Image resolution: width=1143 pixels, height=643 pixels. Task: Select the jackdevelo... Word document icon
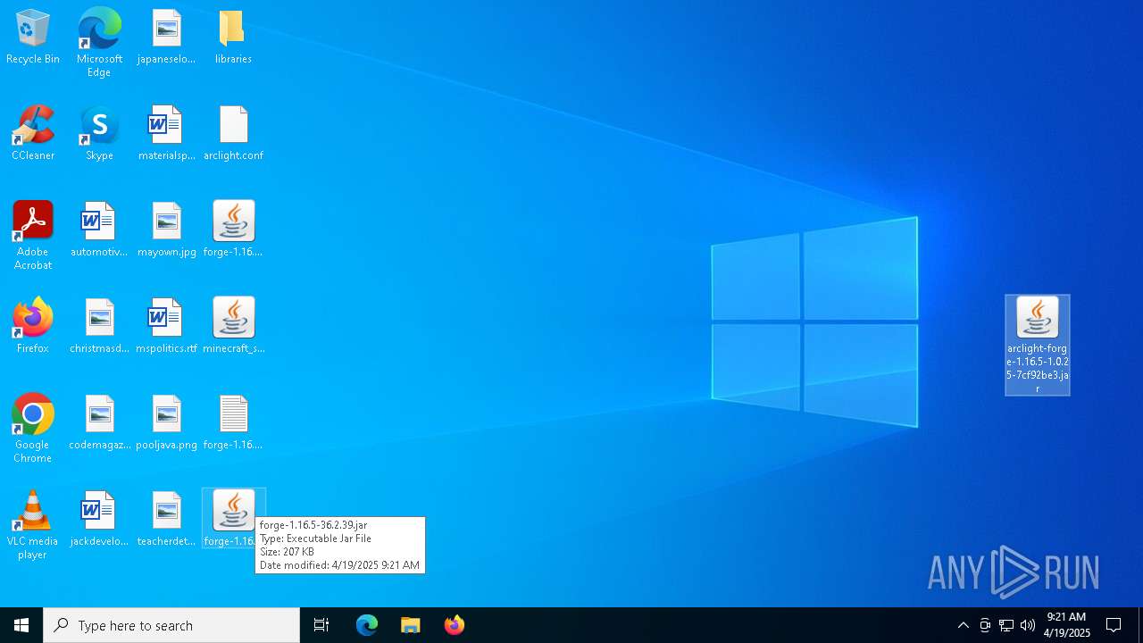(99, 520)
